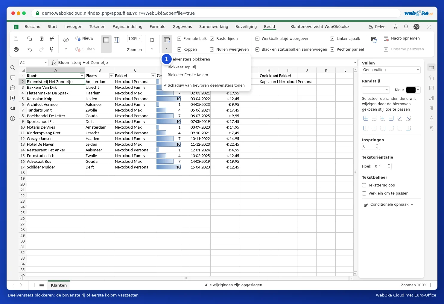Screen dimensions: 444x304
Task: Click the Nieuw sheet view button
Action: (84, 38)
